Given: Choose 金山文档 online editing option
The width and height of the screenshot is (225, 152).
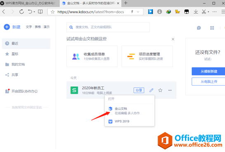Looking at the screenshot, I should (x=130, y=111).
